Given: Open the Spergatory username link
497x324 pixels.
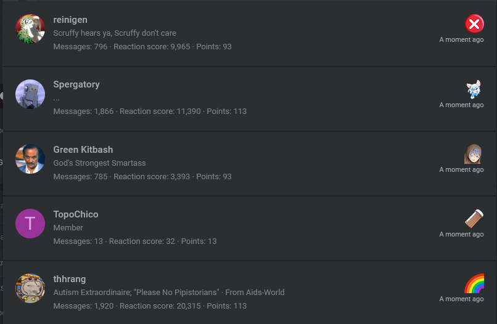Looking at the screenshot, I should pos(76,84).
